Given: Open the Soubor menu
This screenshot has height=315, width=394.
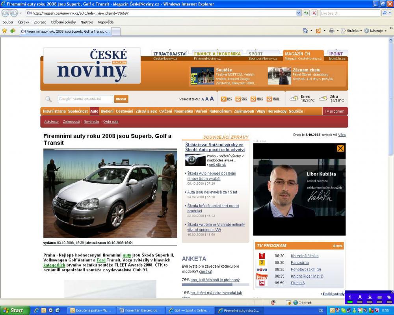Looking at the screenshot, I should 8,22.
